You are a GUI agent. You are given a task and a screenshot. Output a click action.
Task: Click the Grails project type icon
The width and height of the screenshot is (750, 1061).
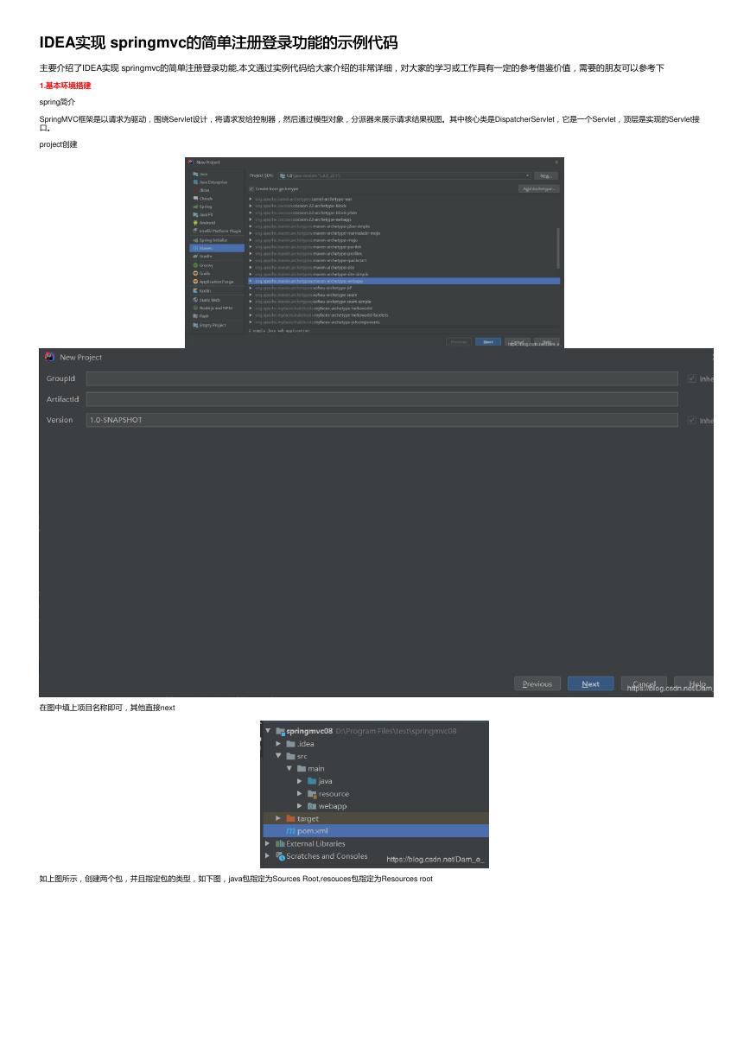coord(196,273)
